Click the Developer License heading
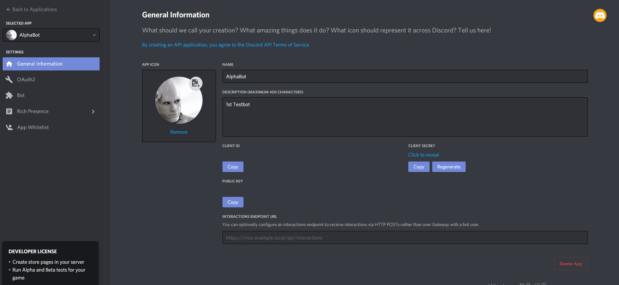619x285 pixels. point(33,252)
